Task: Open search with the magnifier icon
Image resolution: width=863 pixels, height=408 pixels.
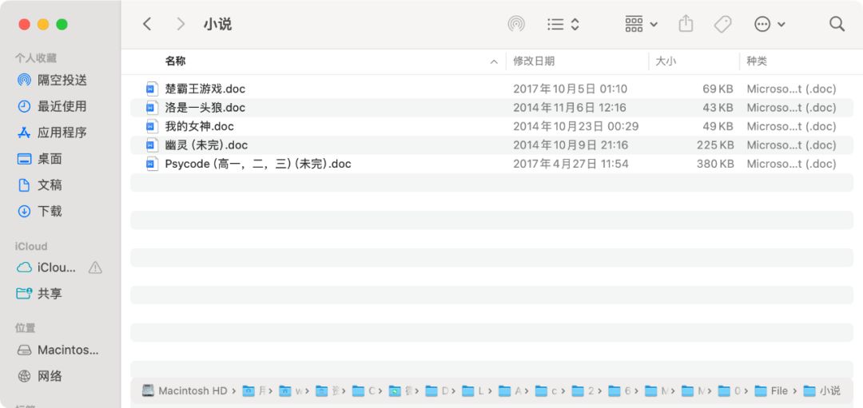Action: [837, 24]
